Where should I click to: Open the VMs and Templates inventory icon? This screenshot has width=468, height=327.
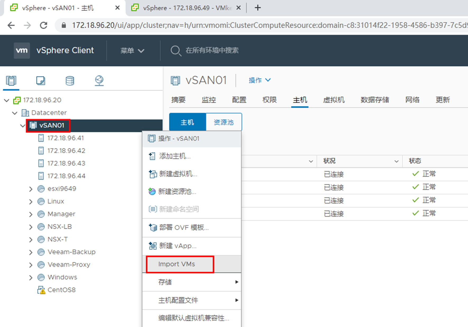point(40,81)
